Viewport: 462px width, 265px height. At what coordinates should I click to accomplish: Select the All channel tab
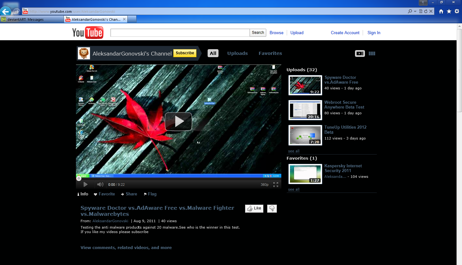213,53
